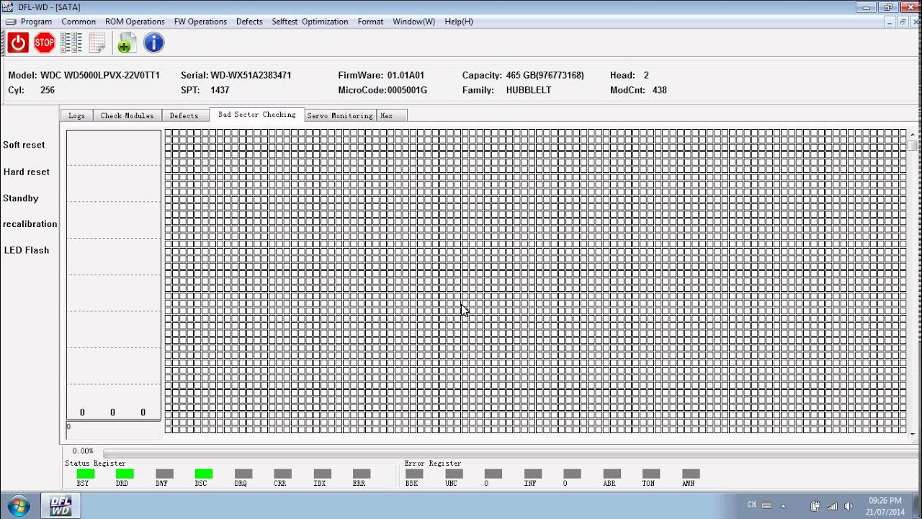This screenshot has width=922, height=519.
Task: Open the Help(H) menu
Action: tap(459, 22)
